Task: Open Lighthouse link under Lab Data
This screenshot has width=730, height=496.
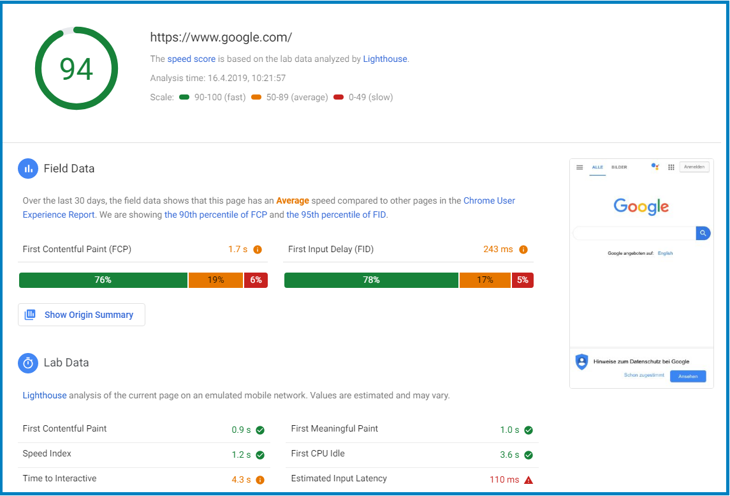Action: 45,396
